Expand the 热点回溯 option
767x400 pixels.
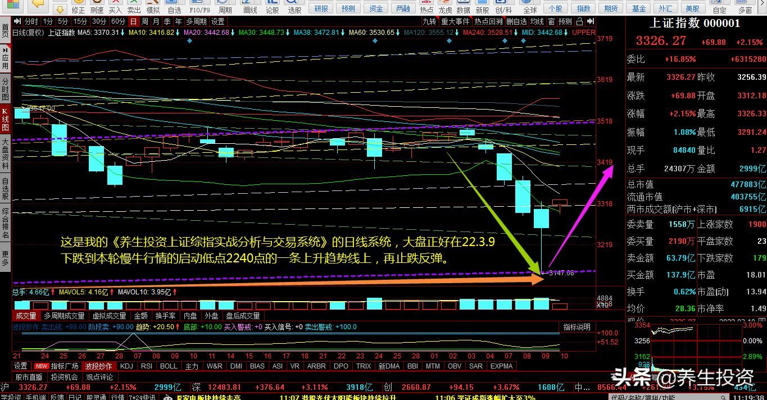tap(488, 21)
